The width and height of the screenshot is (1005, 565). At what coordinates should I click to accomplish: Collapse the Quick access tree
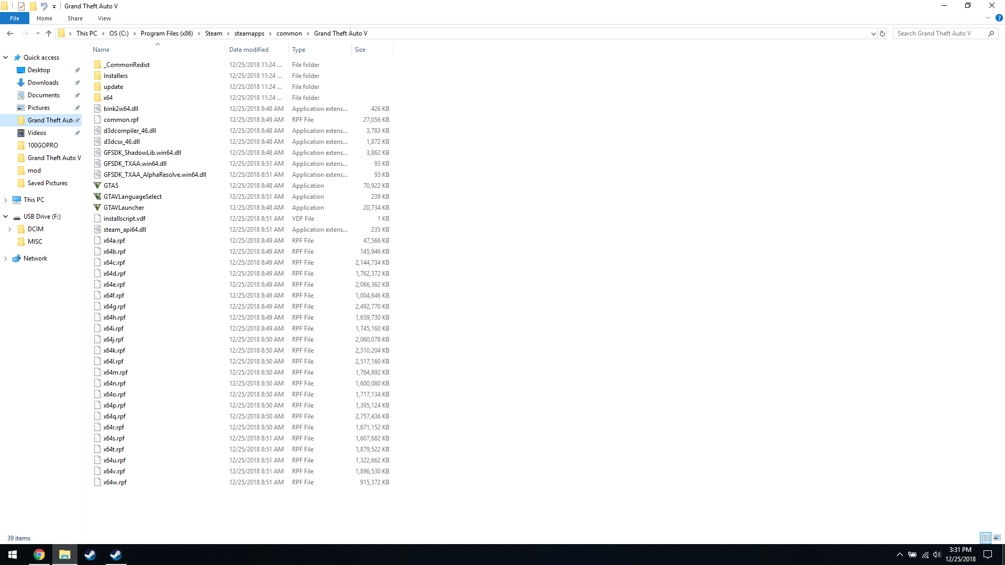coord(6,58)
